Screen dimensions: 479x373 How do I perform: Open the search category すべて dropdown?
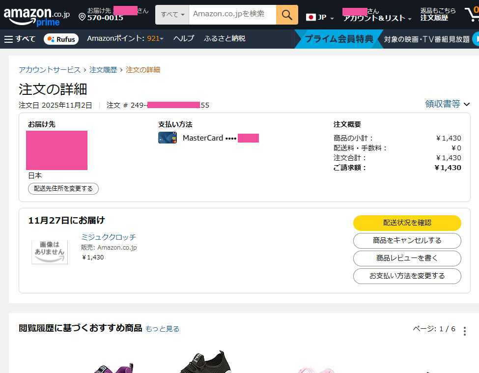(x=172, y=15)
